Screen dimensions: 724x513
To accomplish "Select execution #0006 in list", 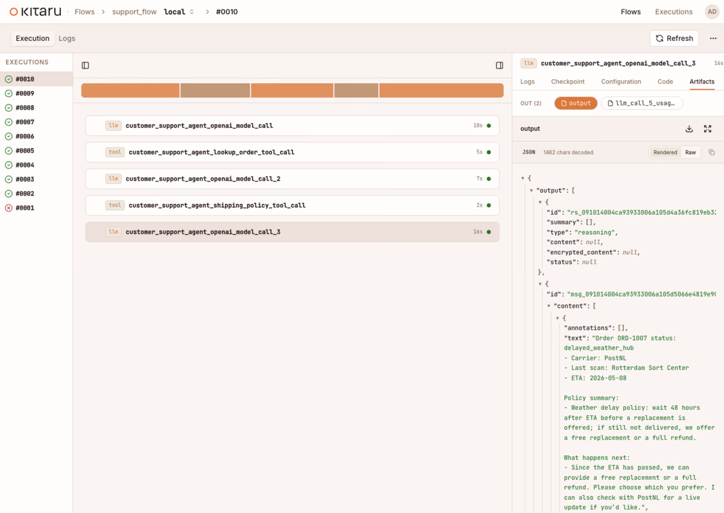I will point(36,136).
